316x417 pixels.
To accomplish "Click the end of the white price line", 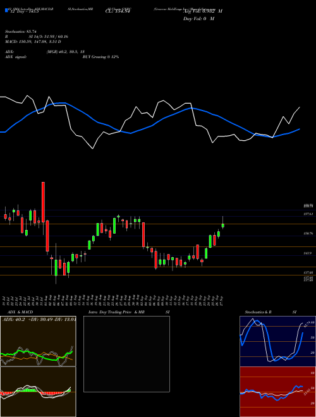I will [300, 107].
